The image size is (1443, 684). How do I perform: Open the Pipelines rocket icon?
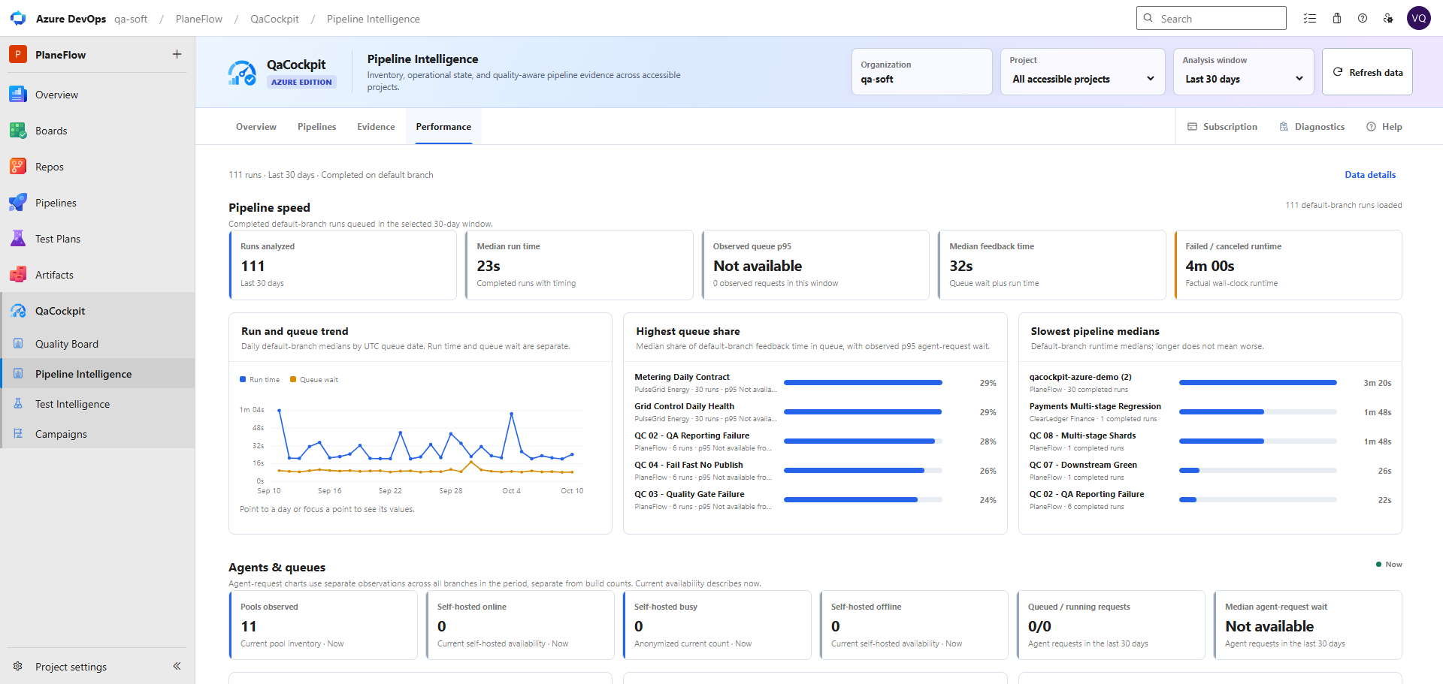pos(18,203)
